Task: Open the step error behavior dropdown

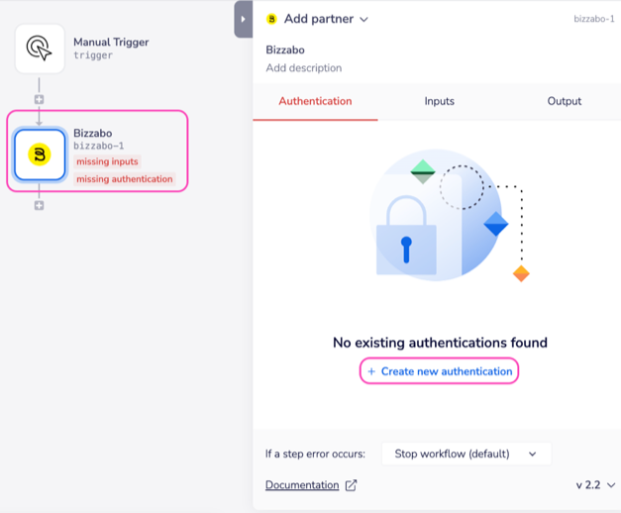Action: 466,454
